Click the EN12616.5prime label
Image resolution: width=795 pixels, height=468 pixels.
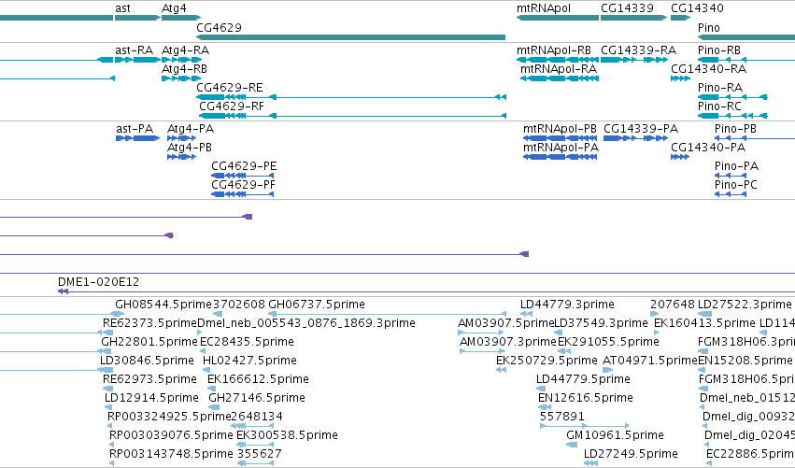click(586, 398)
